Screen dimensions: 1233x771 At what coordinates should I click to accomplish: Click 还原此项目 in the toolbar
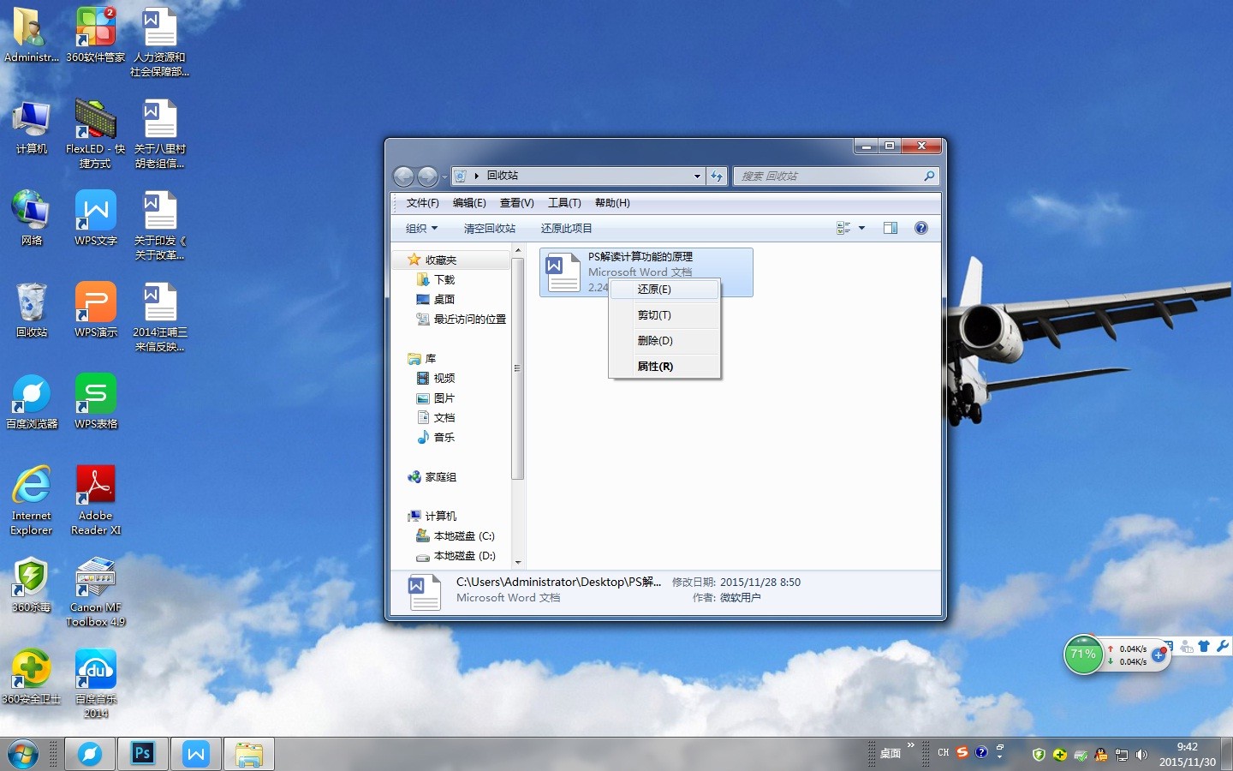click(x=566, y=229)
